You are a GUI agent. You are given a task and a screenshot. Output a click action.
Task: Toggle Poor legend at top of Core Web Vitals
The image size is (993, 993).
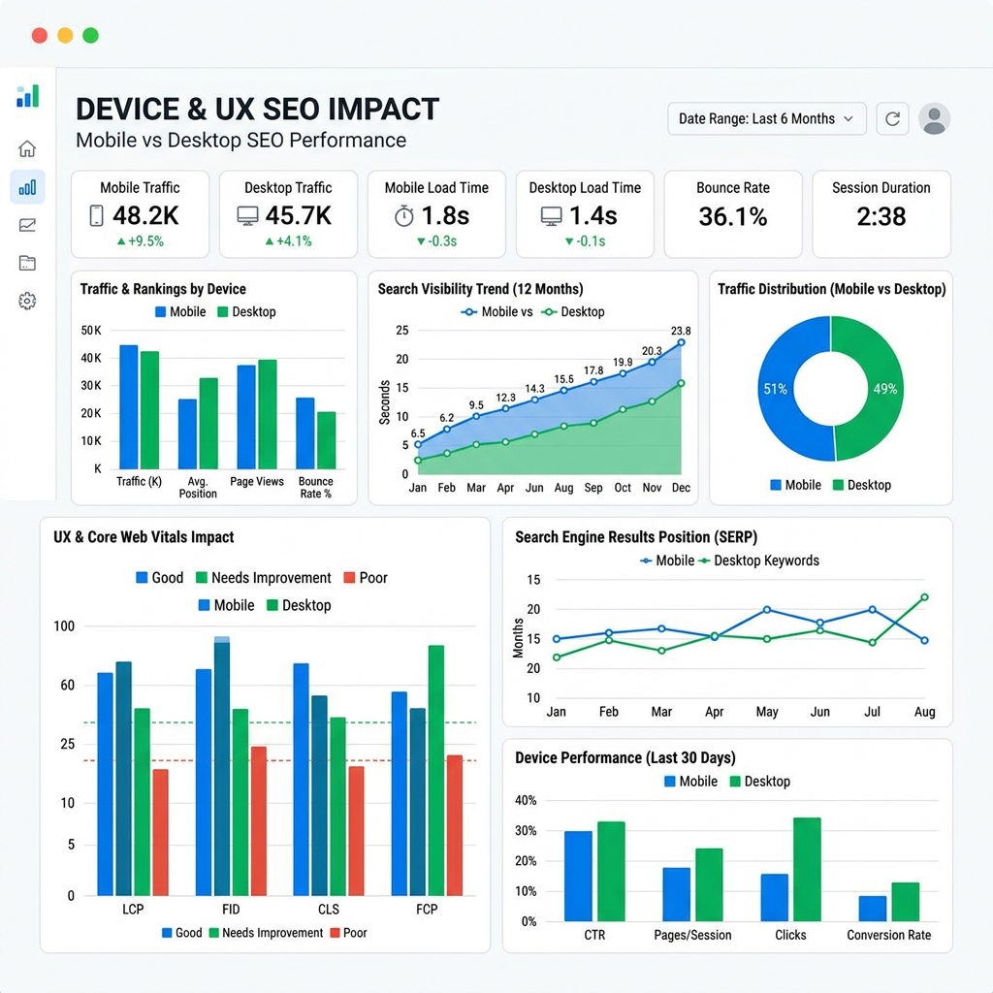[x=366, y=578]
